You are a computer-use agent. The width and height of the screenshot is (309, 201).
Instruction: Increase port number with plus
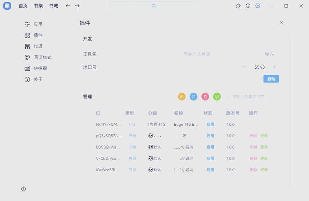pos(275,67)
